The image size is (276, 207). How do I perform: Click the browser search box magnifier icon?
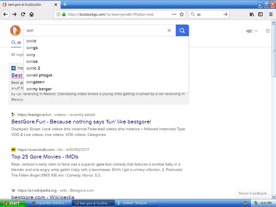click(193, 14)
